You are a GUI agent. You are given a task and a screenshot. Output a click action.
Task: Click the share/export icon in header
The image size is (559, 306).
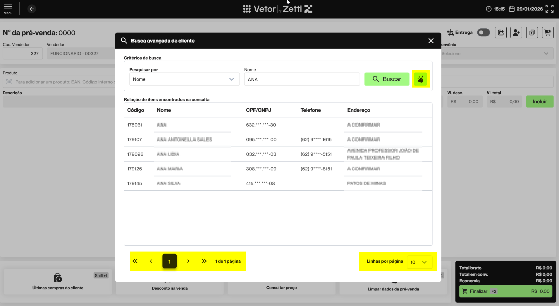pos(500,33)
